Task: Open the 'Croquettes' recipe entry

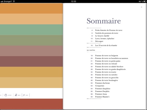Action: 100,86
